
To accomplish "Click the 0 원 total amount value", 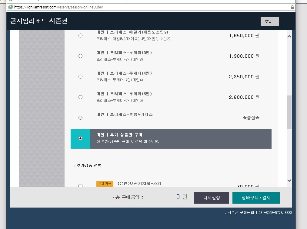I will click(x=182, y=197).
